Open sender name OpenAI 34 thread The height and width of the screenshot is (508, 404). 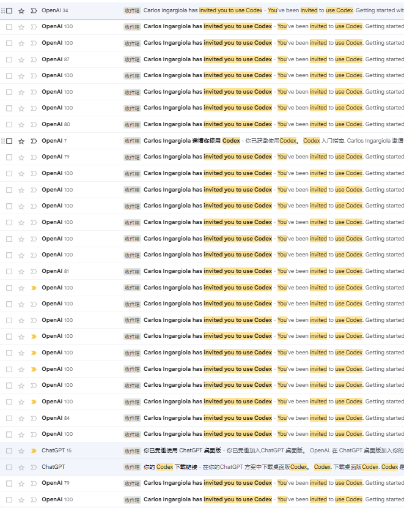point(51,10)
